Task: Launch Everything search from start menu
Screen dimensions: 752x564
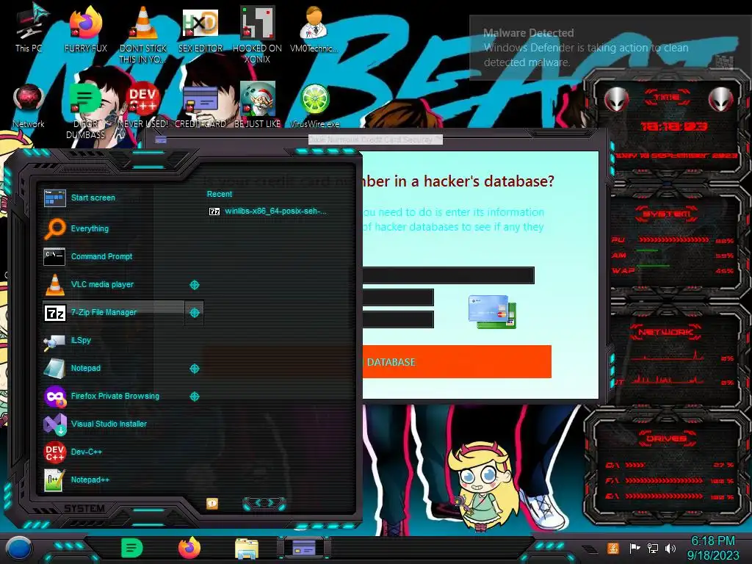Action: click(92, 228)
